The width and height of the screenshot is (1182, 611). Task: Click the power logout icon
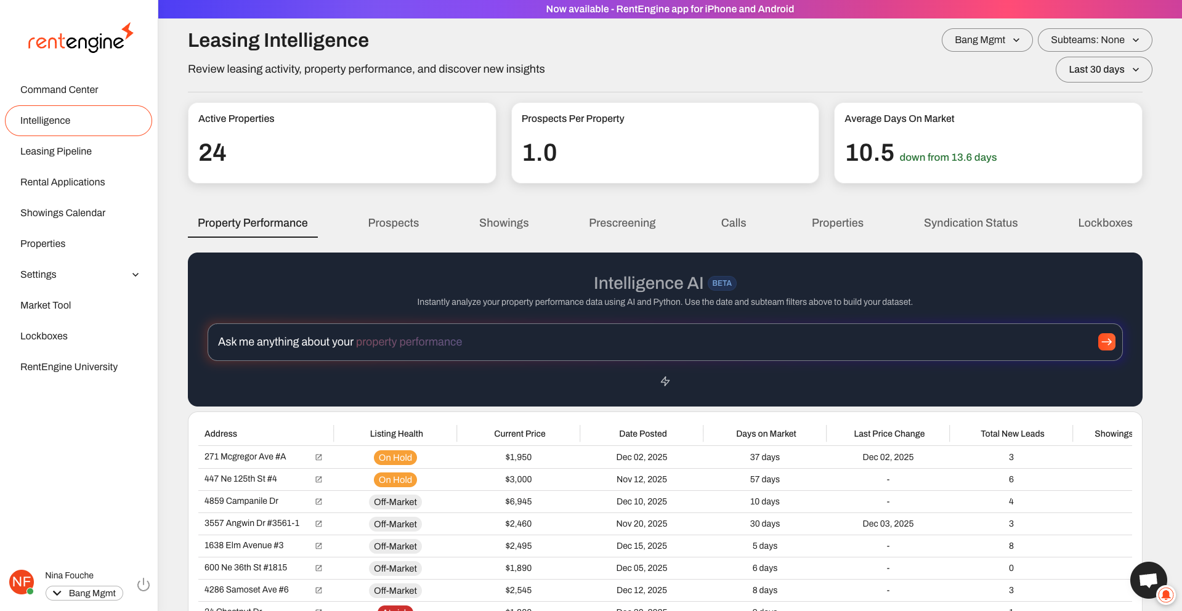pyautogui.click(x=144, y=585)
